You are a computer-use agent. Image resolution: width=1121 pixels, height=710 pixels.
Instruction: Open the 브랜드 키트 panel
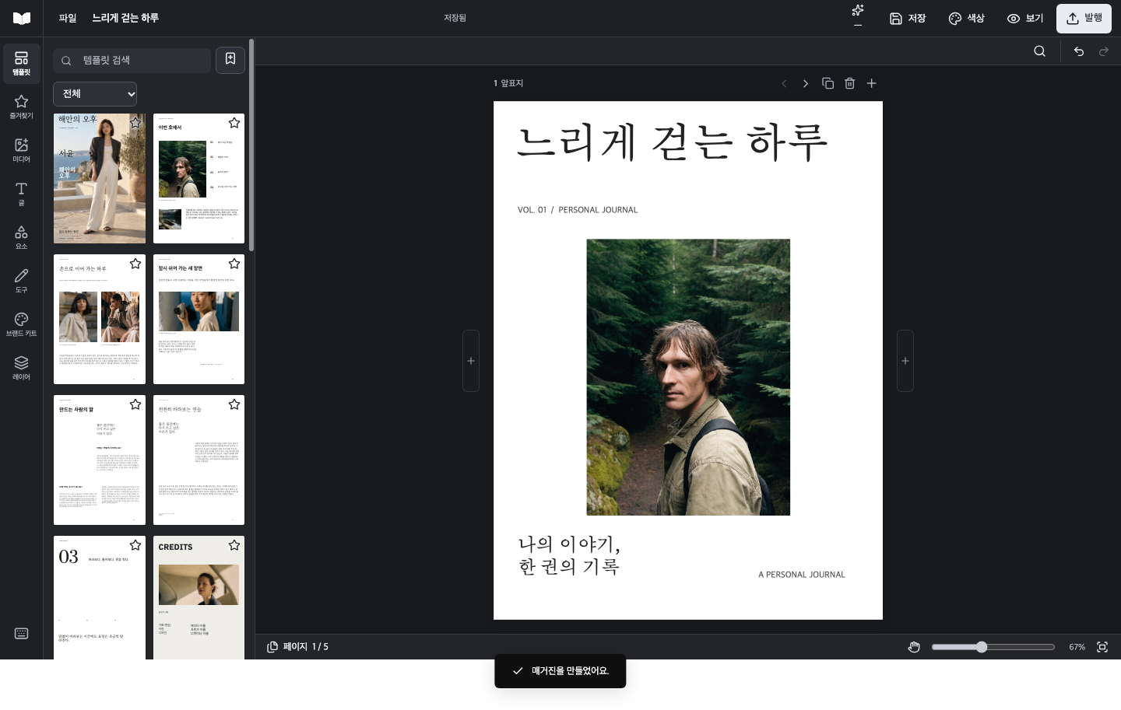[x=22, y=325]
